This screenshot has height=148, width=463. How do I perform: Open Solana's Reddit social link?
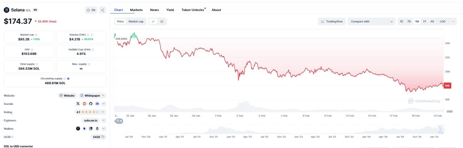tap(84, 103)
